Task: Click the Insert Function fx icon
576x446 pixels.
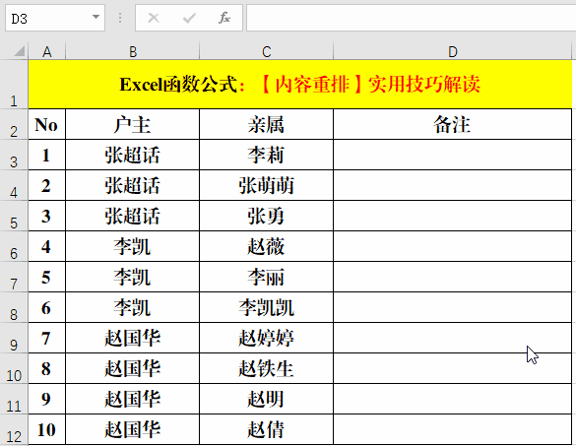Action: [224, 18]
